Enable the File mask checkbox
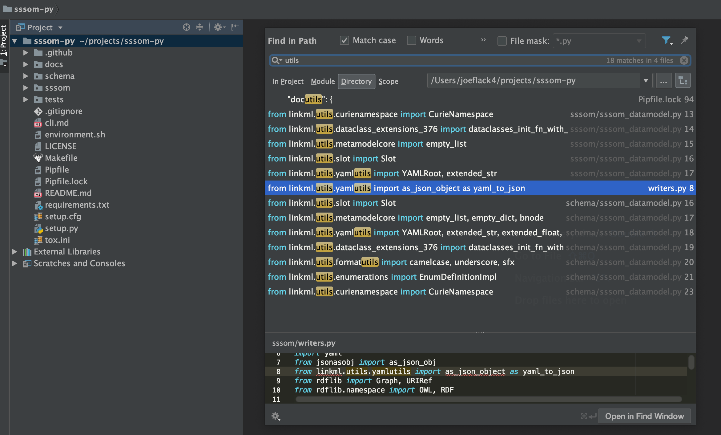The height and width of the screenshot is (435, 721). click(502, 41)
